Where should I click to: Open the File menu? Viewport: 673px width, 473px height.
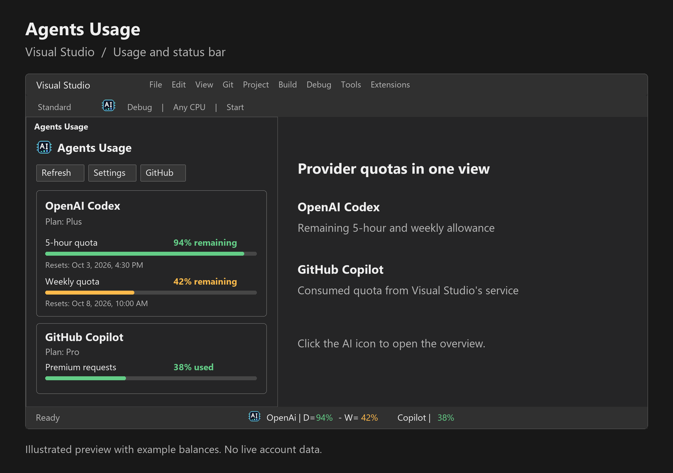(156, 85)
